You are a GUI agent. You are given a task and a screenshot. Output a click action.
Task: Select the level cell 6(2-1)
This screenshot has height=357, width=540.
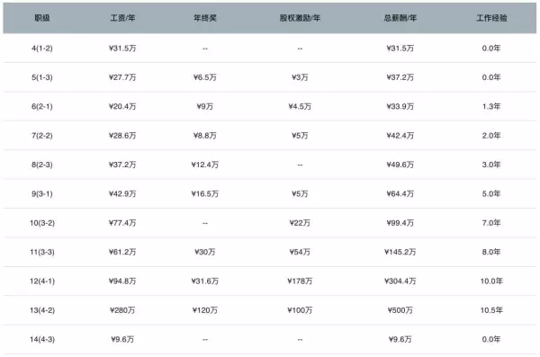[x=42, y=106]
